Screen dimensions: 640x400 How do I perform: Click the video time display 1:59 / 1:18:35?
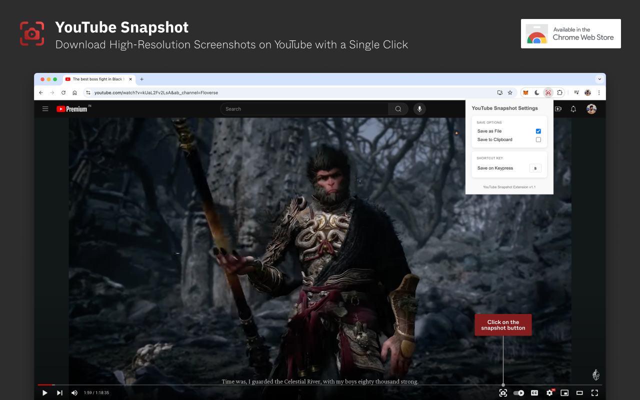coord(96,393)
